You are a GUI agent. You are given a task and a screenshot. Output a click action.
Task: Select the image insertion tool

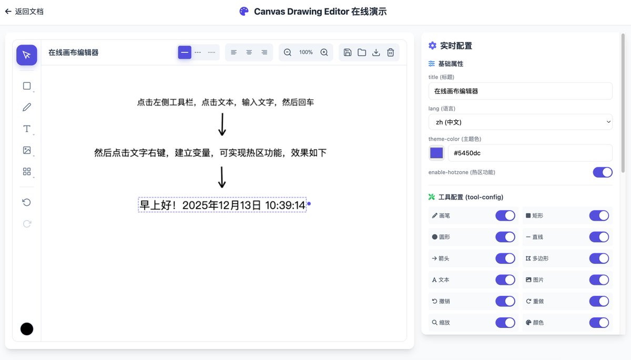(27, 150)
